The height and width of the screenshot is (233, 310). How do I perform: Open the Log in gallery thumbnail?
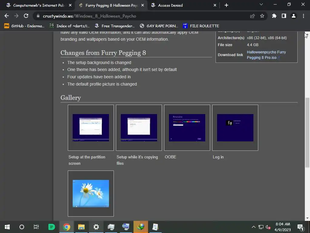click(235, 128)
